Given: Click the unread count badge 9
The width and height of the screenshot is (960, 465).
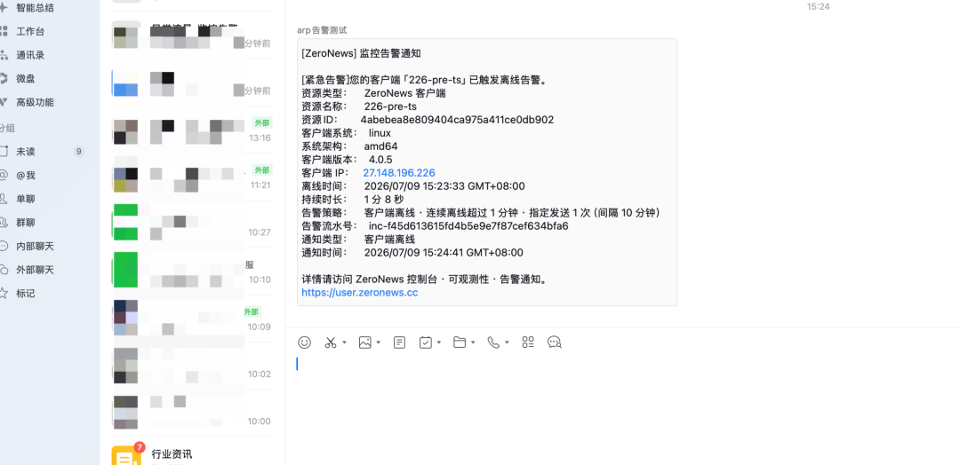Looking at the screenshot, I should [x=78, y=152].
